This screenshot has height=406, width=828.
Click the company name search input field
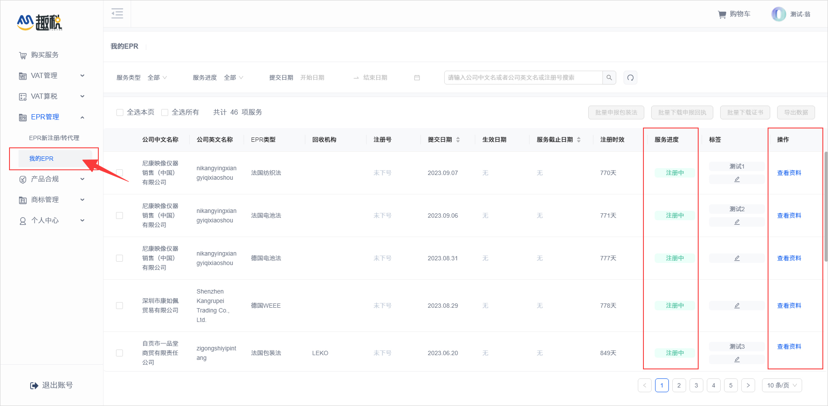click(x=523, y=78)
